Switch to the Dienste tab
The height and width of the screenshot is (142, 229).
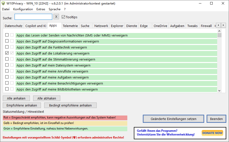pos(132,26)
